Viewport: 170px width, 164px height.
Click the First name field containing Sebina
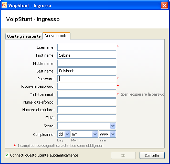point(87,55)
